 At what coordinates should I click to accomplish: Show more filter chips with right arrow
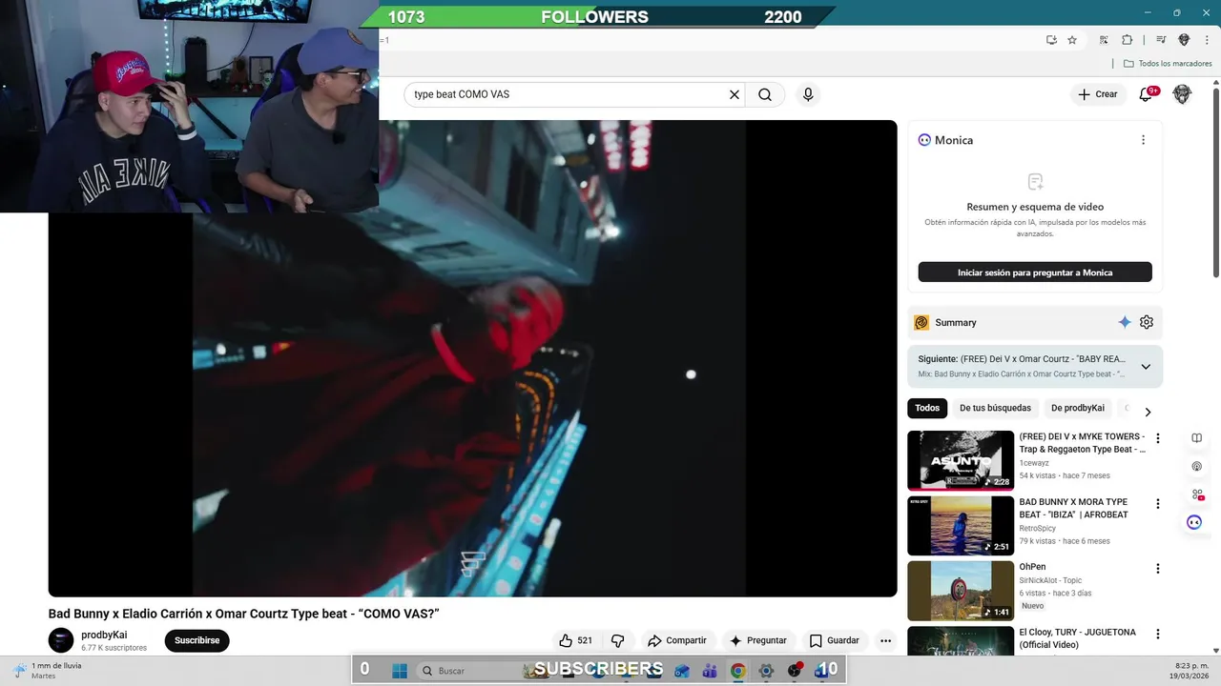(1148, 412)
